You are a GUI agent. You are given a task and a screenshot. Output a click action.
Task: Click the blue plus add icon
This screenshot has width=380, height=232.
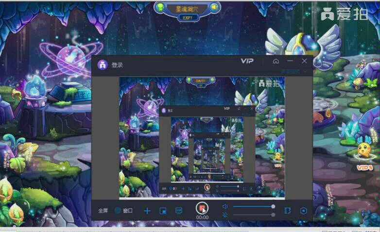pyautogui.click(x=147, y=211)
